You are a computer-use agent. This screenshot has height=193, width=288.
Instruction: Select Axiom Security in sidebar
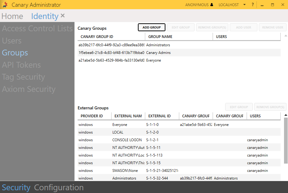[x=28, y=89]
